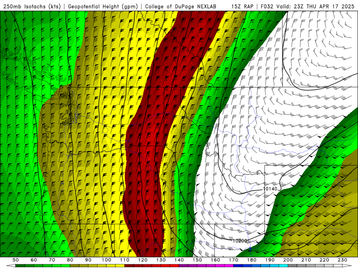Click the dark blue swatch starting at 170

[x=238, y=266]
